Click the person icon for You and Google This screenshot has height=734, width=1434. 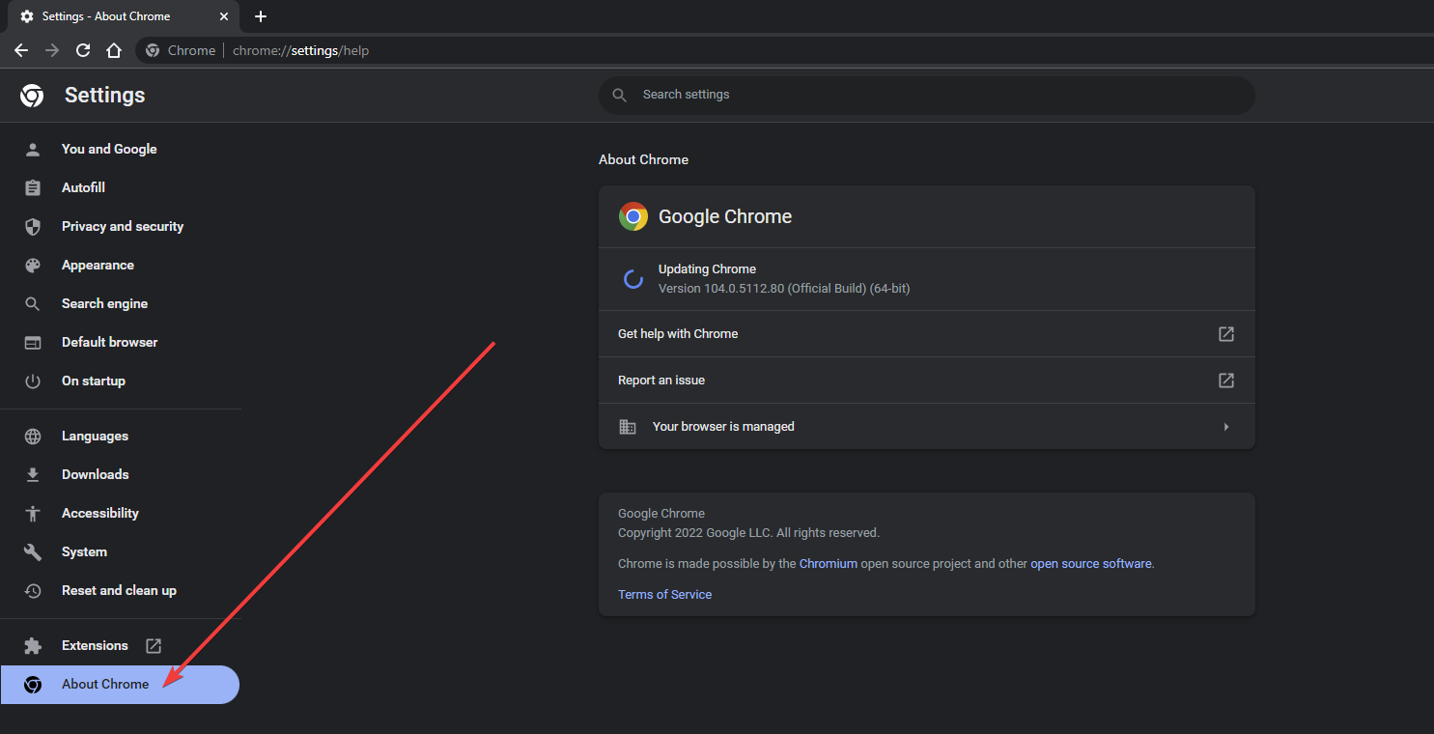point(33,149)
